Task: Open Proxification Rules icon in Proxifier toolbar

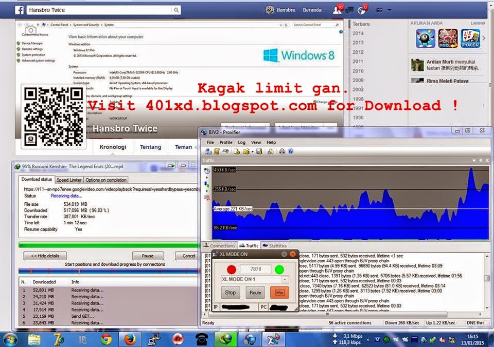Action: [x=217, y=151]
